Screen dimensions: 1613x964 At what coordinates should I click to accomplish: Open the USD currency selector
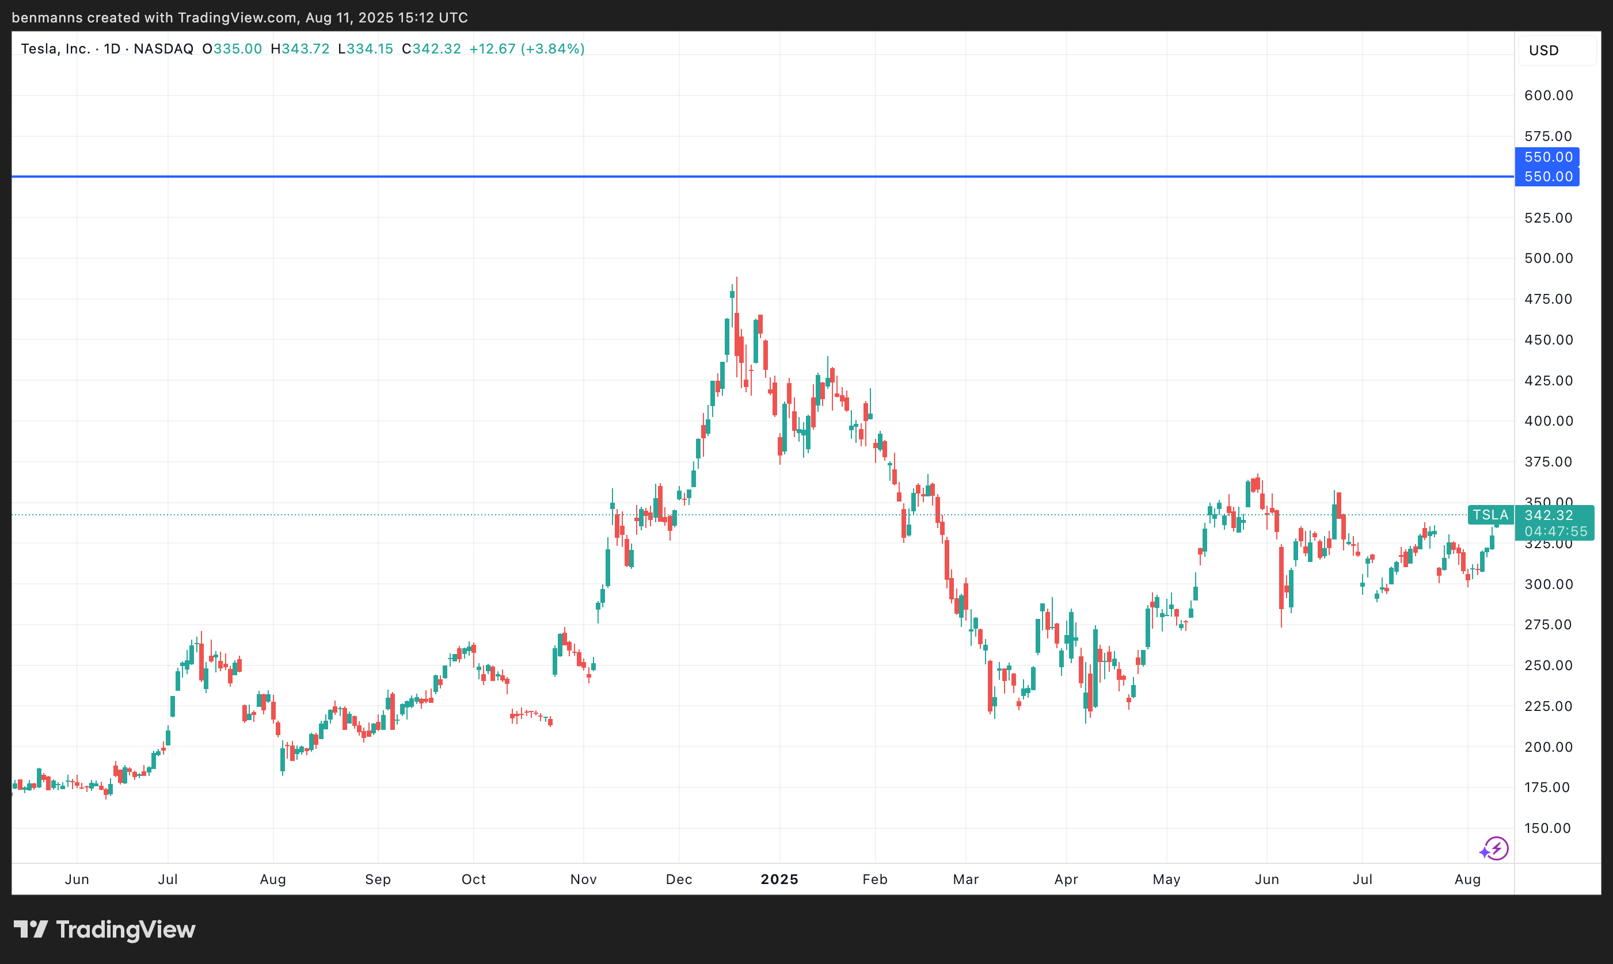1557,51
